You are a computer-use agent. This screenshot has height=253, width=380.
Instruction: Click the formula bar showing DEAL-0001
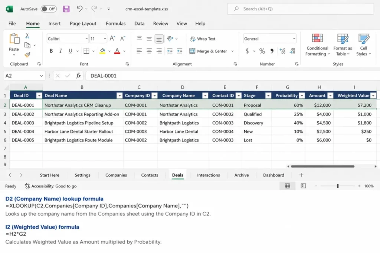click(233, 76)
